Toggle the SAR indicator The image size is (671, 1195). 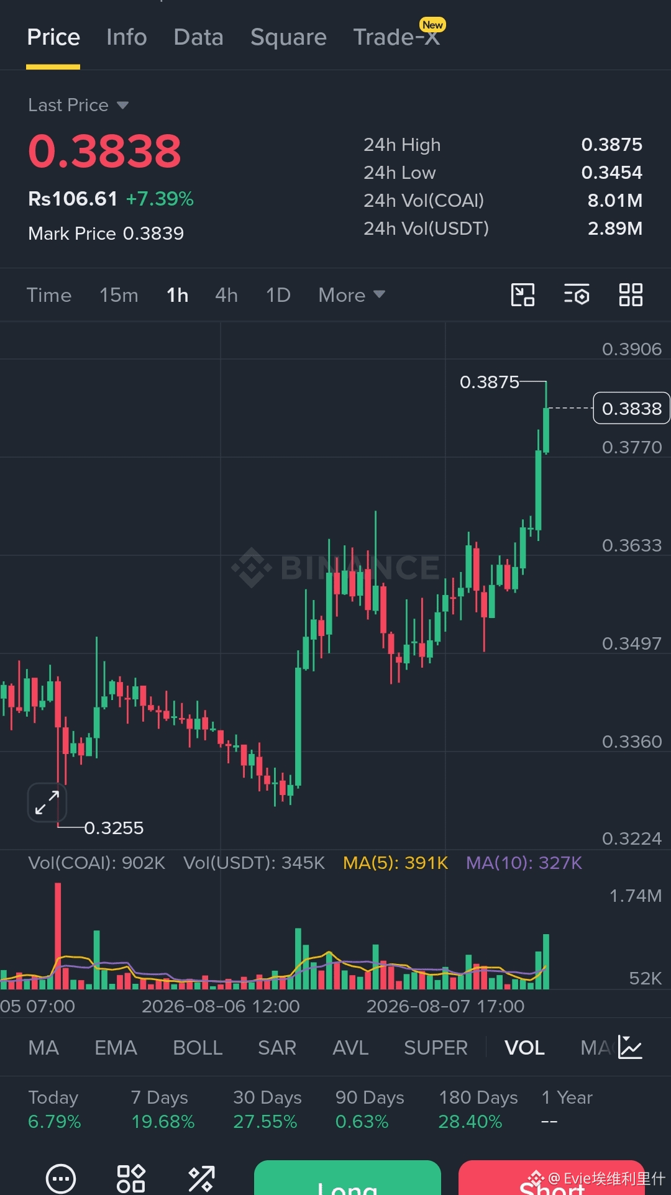click(277, 1048)
